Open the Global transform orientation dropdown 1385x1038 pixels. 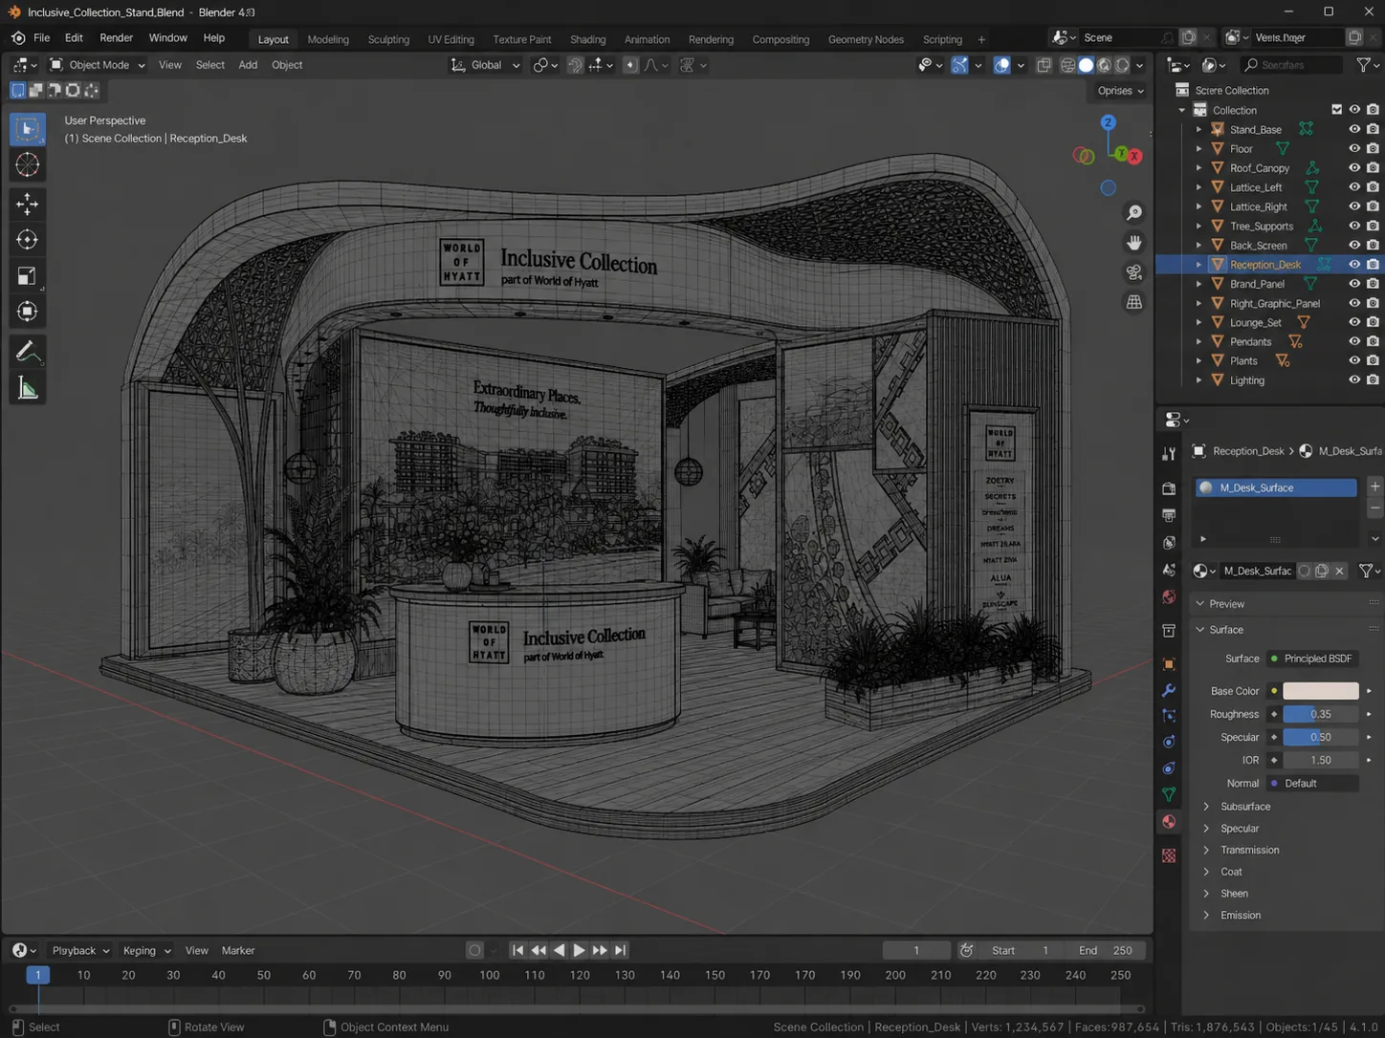coord(486,65)
